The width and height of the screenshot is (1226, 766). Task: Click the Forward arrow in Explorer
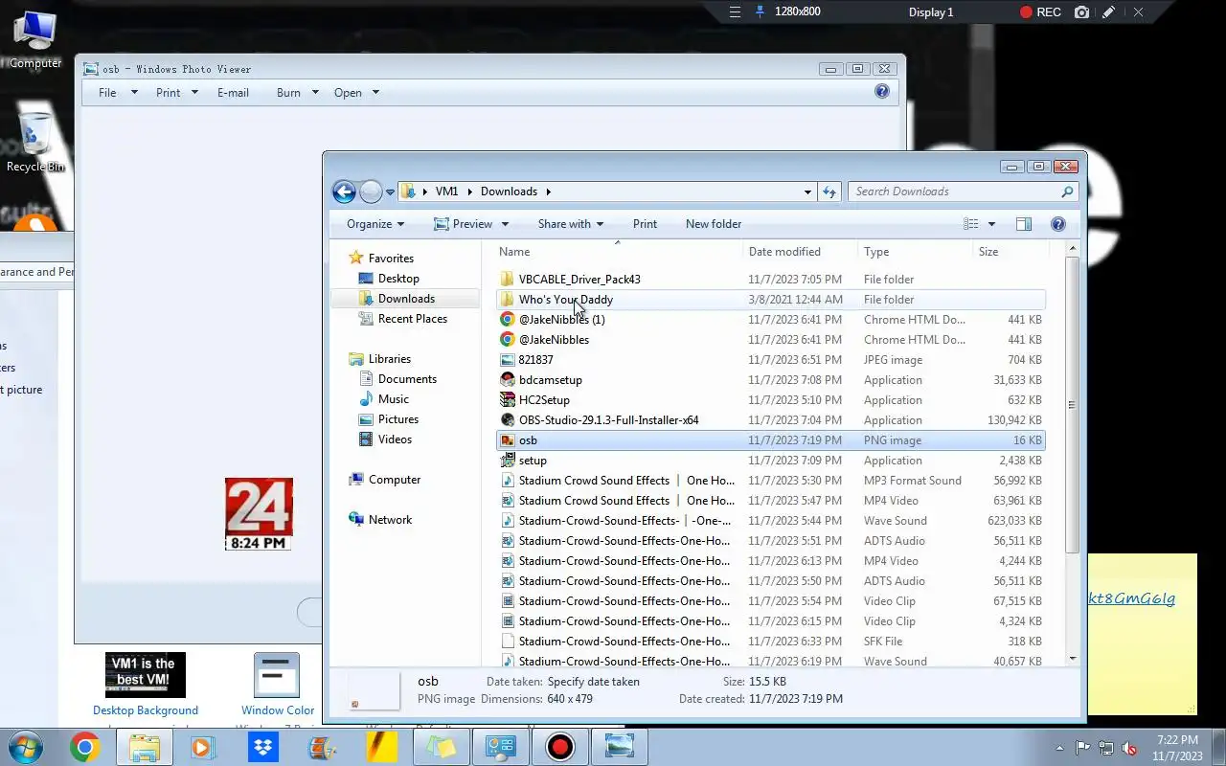(371, 191)
